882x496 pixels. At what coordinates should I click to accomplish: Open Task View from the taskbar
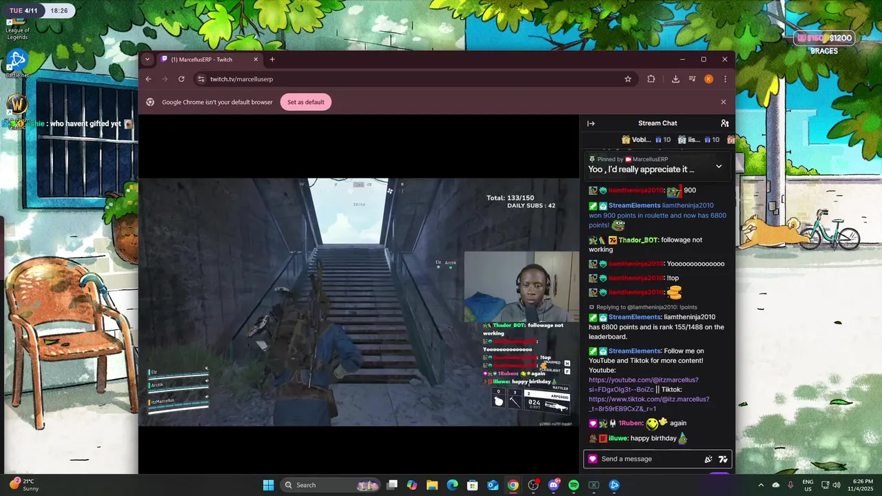click(392, 485)
